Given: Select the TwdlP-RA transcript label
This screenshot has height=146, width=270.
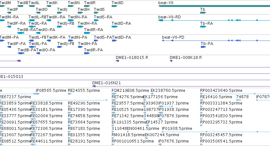Looking at the screenshot, I should [16, 23].
